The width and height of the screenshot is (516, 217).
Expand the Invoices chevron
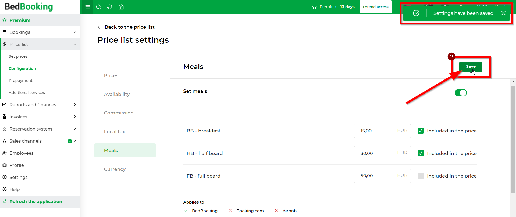pos(75,117)
